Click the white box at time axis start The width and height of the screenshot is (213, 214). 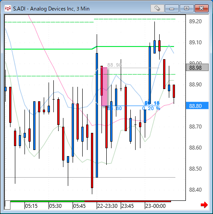click(x=7, y=205)
